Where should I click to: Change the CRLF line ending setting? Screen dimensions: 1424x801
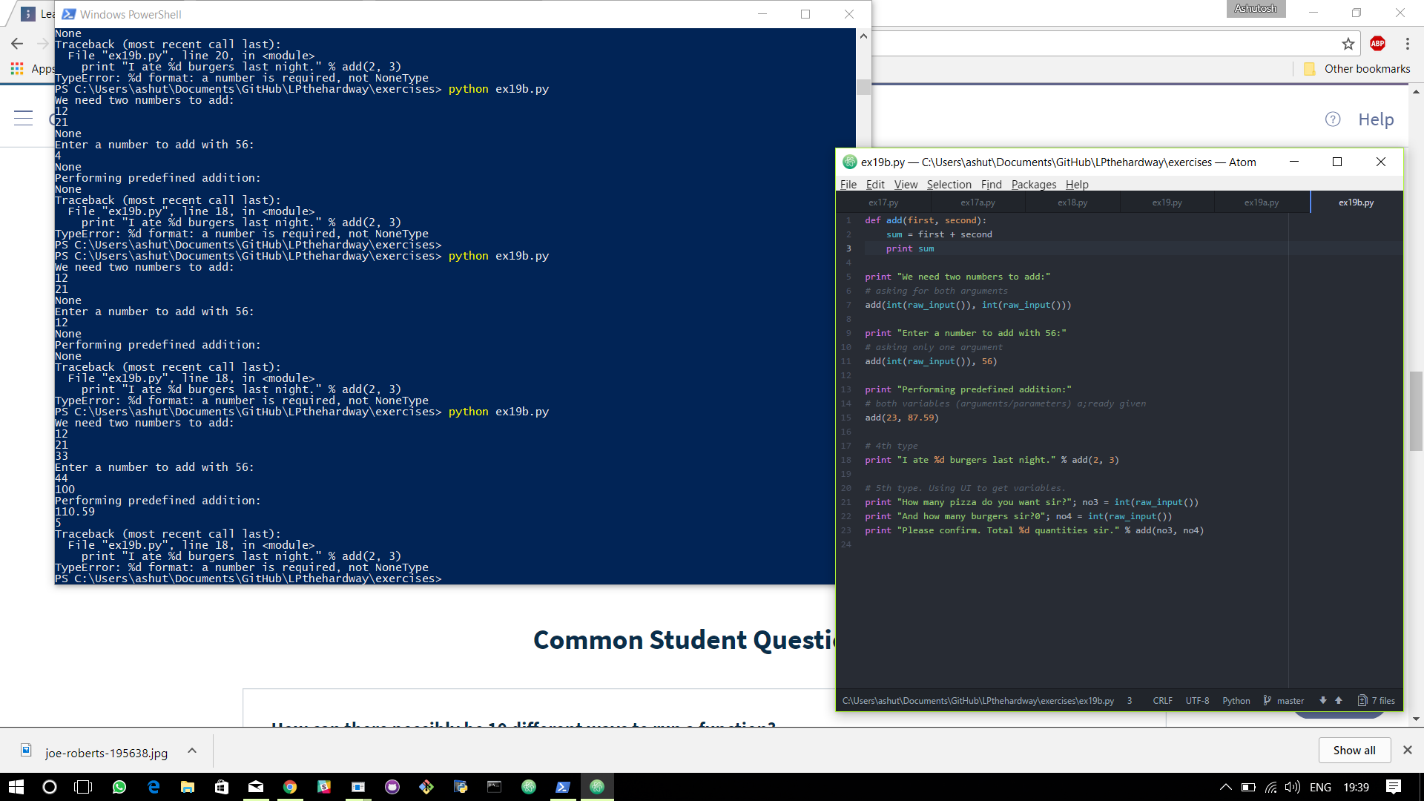1162,701
